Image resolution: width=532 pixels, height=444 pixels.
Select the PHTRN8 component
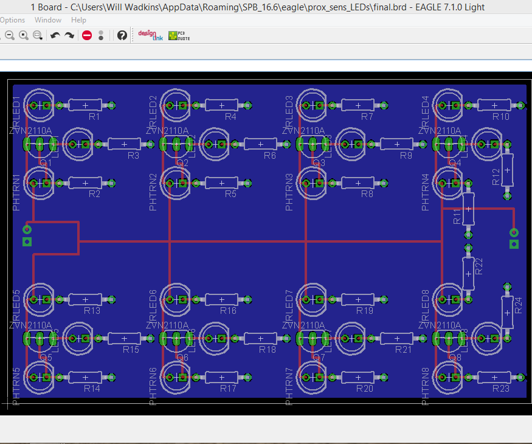(448, 377)
